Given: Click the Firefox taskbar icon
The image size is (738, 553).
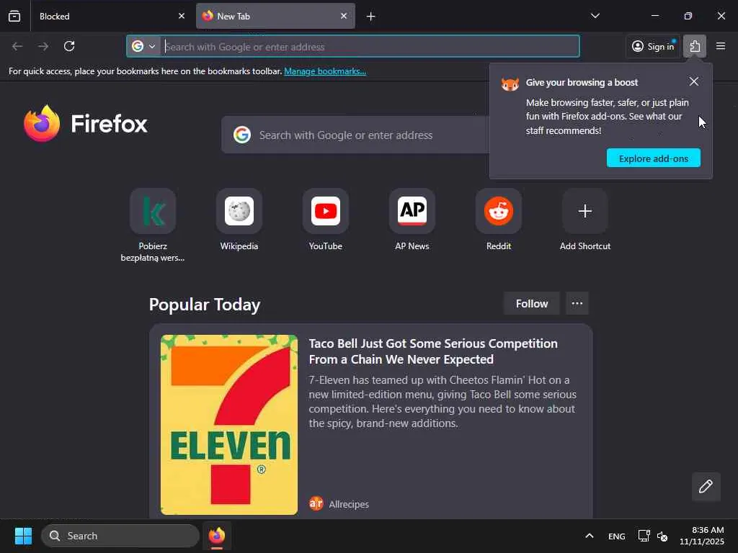Looking at the screenshot, I should point(217,536).
